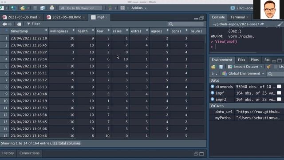
Task: Click the new file icon in main toolbar
Action: 2,8
